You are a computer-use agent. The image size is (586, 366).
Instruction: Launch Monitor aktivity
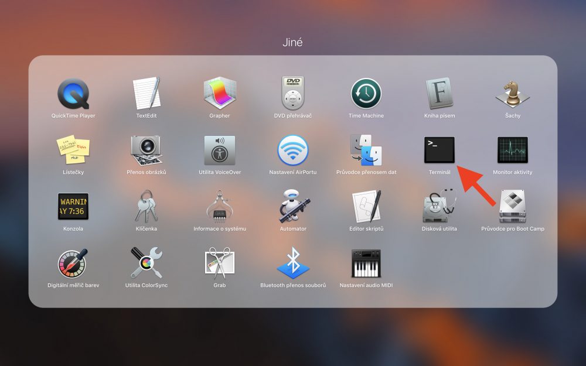[513, 150]
